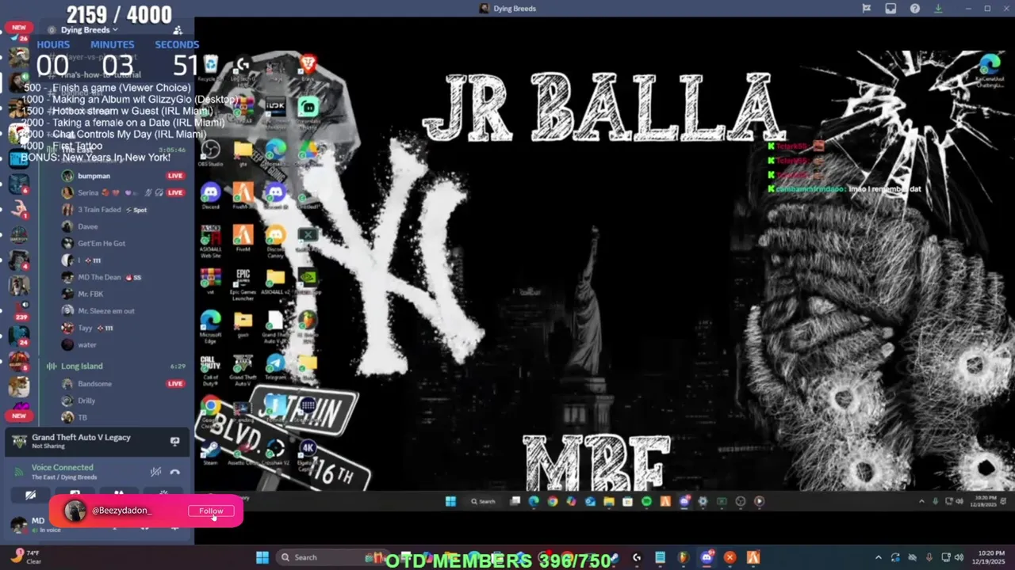Screen dimensions: 1015x570
Task: Open the Logitech G HUB desktop icon
Action: [243, 70]
